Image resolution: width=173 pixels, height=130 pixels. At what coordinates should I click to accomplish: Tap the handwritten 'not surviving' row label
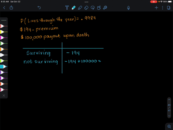(x=41, y=61)
